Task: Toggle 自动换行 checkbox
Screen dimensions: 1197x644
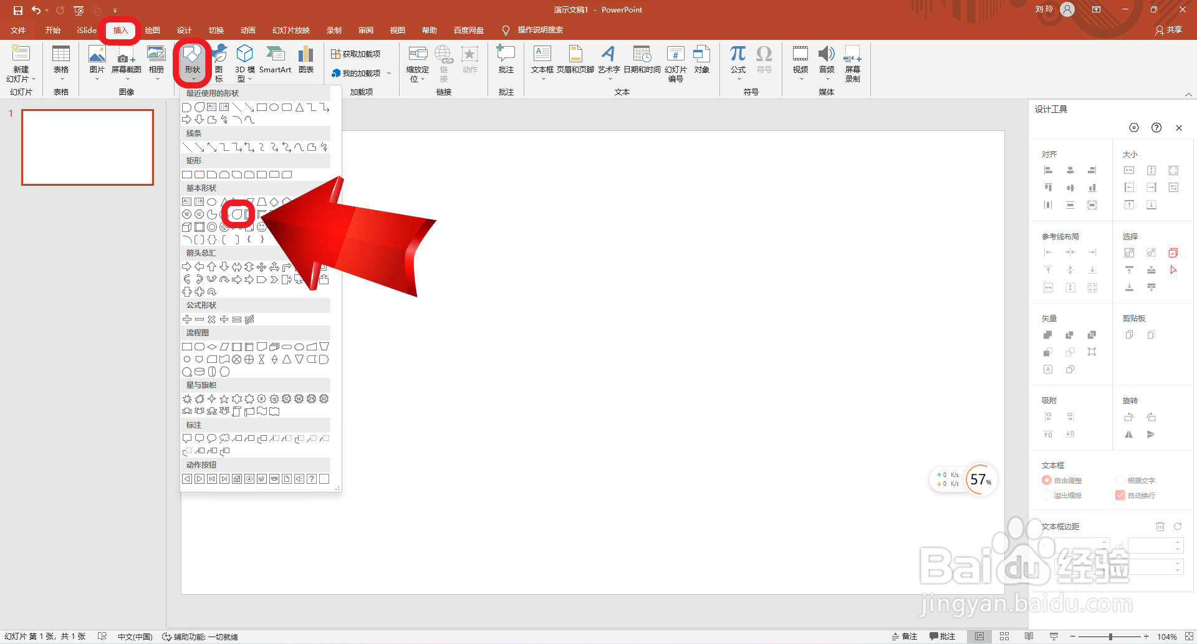Action: [x=1120, y=495]
